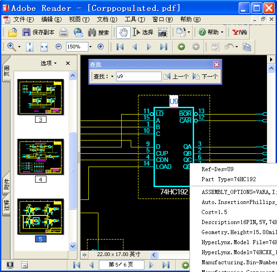Select page 4 thumbnail

point(41,157)
